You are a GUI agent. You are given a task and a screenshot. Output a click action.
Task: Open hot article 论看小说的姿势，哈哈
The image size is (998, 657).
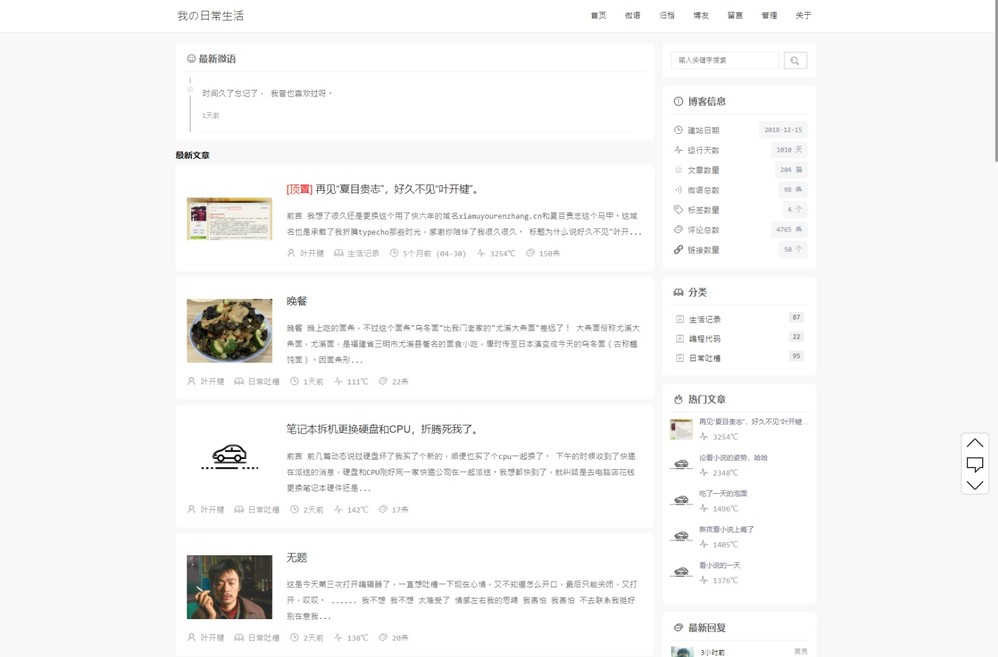[733, 458]
